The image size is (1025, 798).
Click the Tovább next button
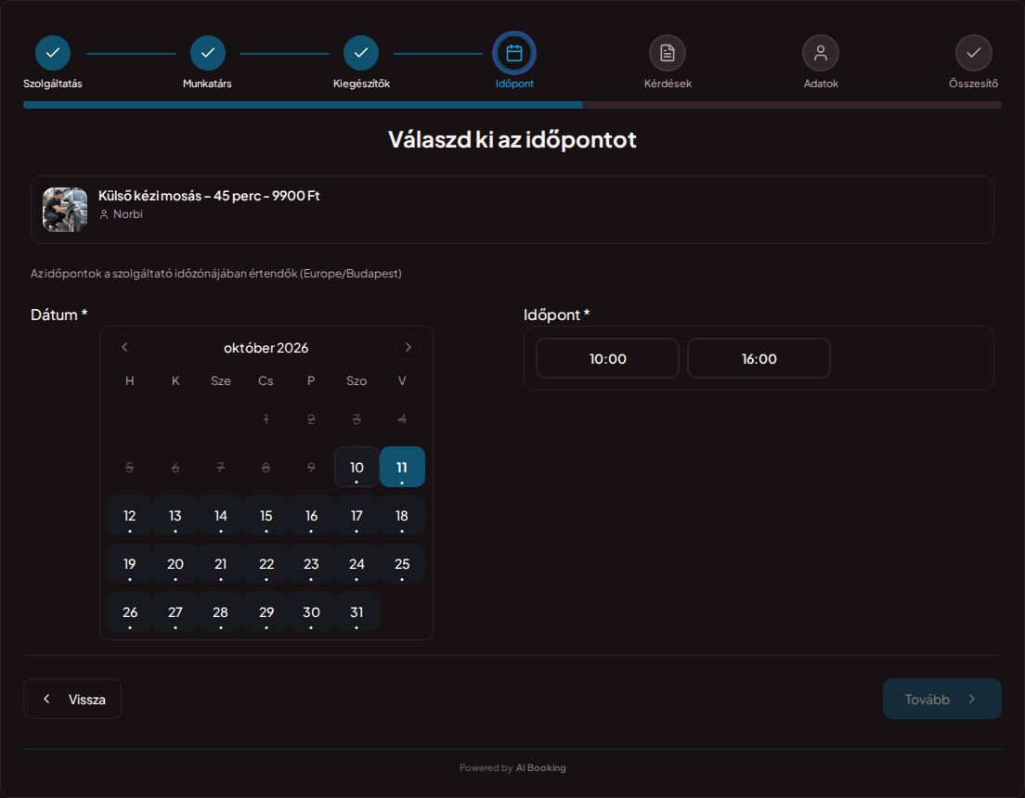942,699
